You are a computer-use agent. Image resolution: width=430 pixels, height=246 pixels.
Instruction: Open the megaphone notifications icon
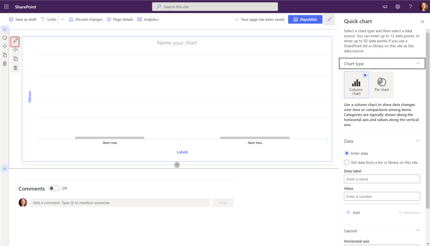point(385,7)
